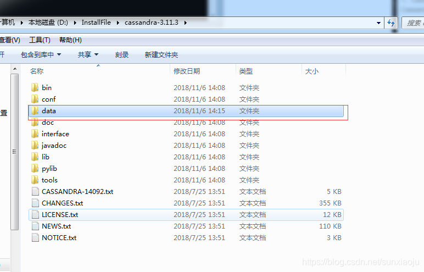Viewport: 424px width, 272px height.
Task: Click cassandra-3.11.3 breadcrumb segment
Action: (152, 23)
